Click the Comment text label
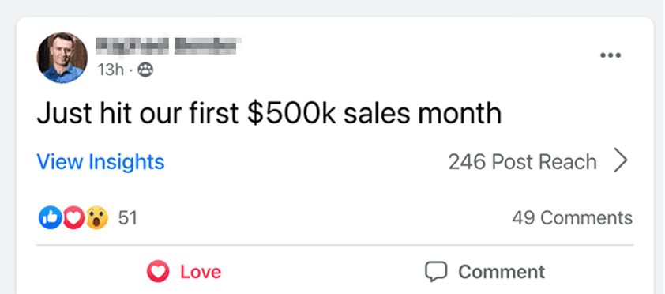665x294 pixels. pyautogui.click(x=502, y=272)
